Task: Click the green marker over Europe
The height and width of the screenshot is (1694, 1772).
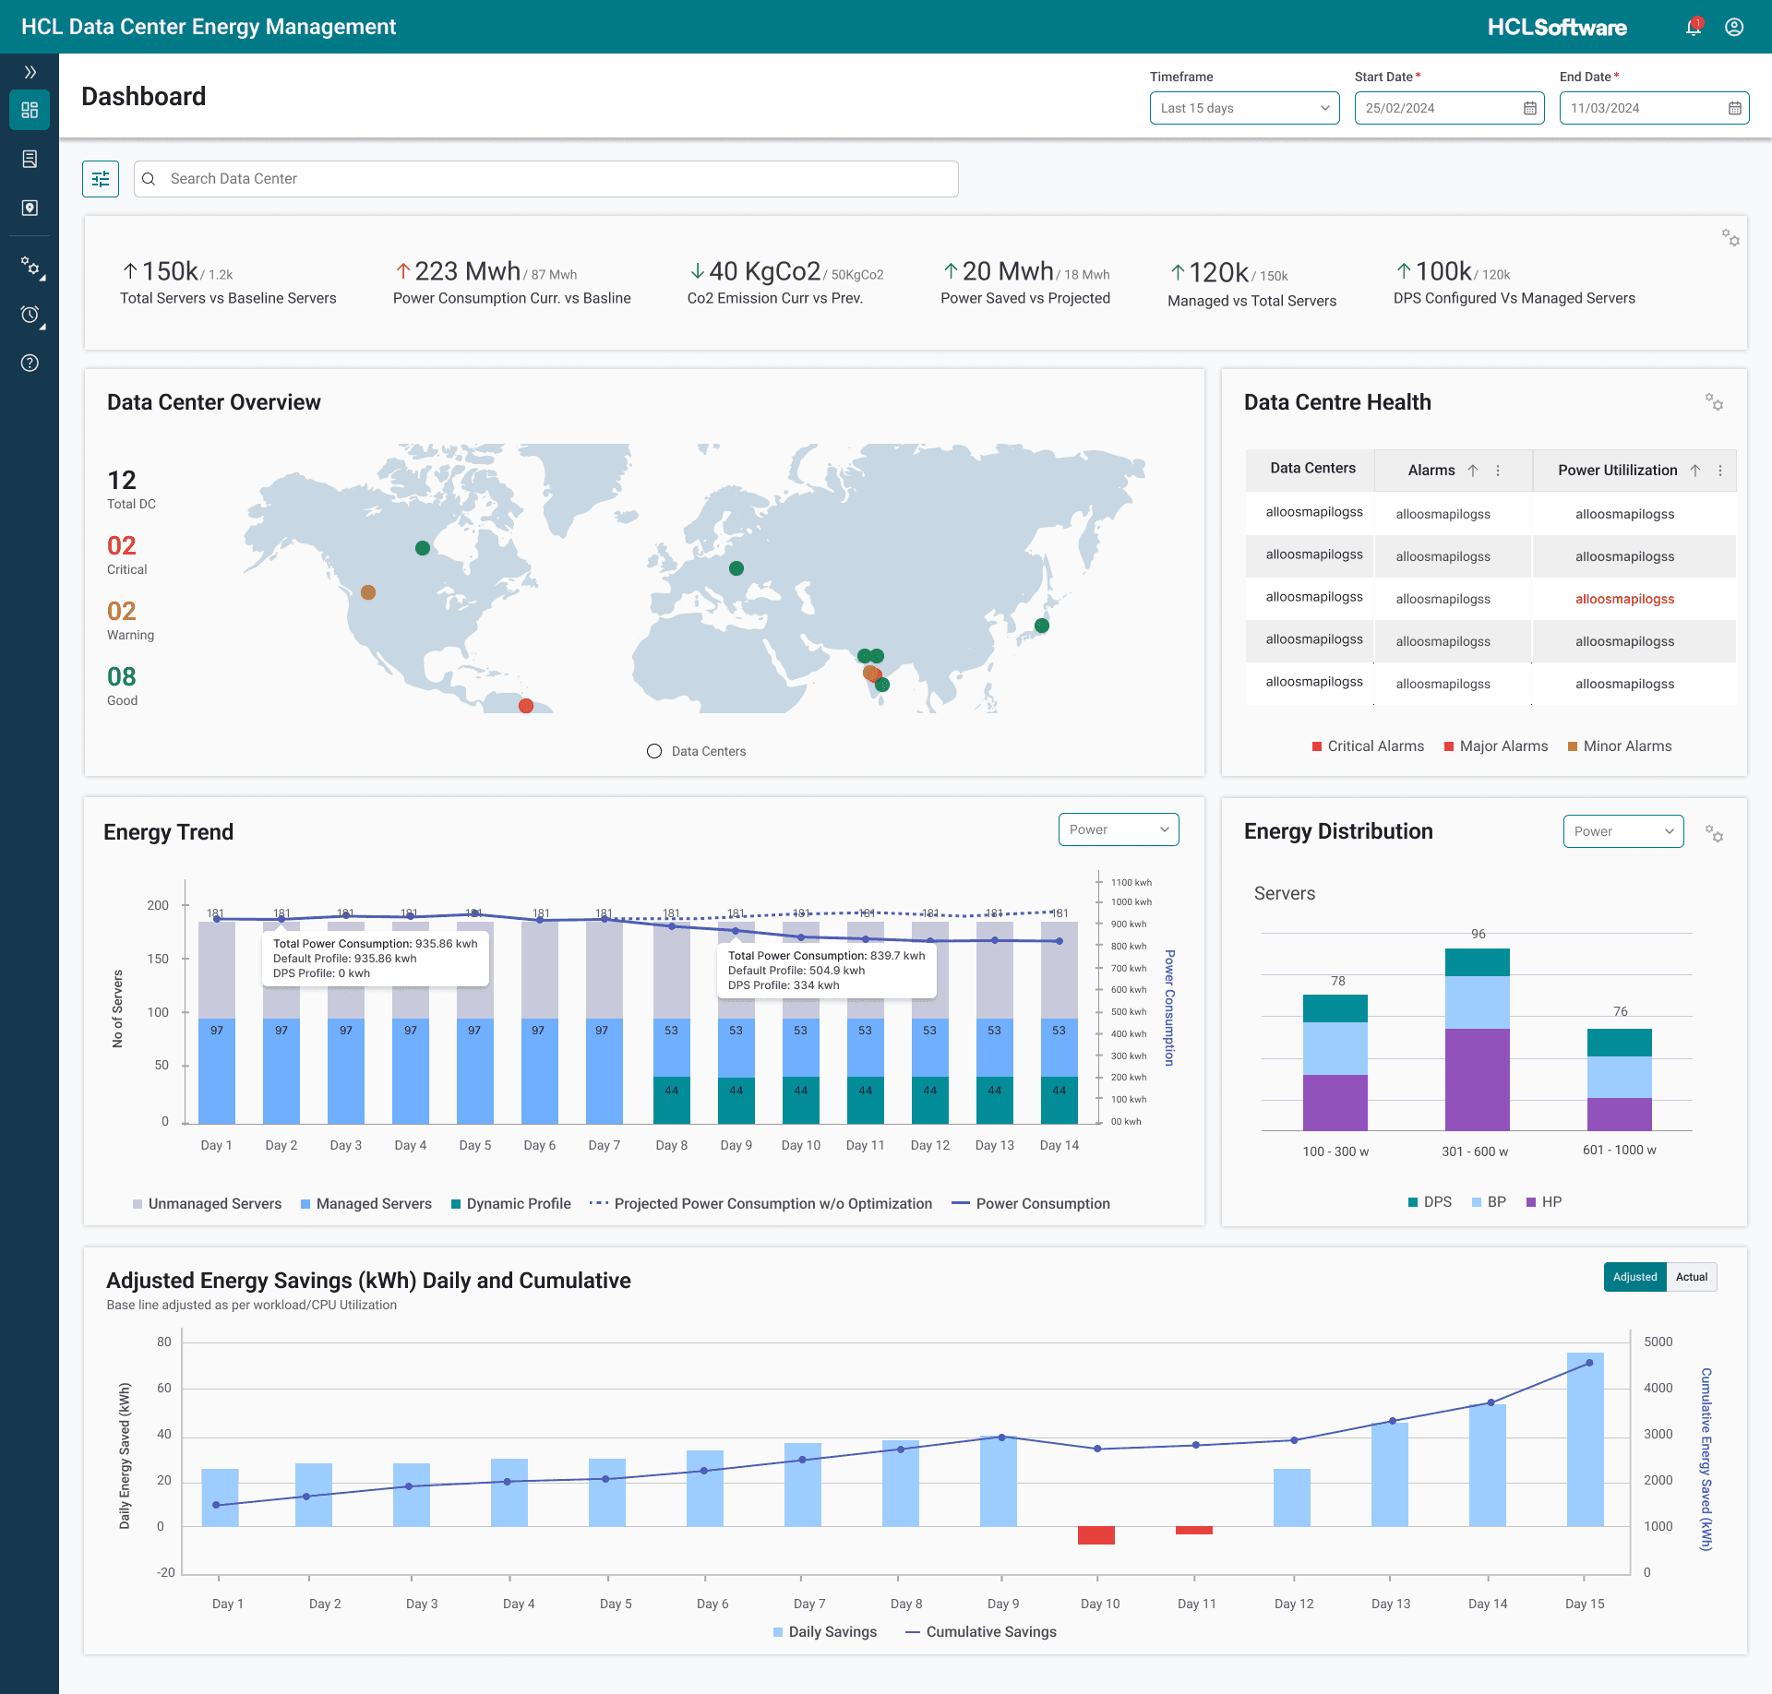Action: click(736, 568)
